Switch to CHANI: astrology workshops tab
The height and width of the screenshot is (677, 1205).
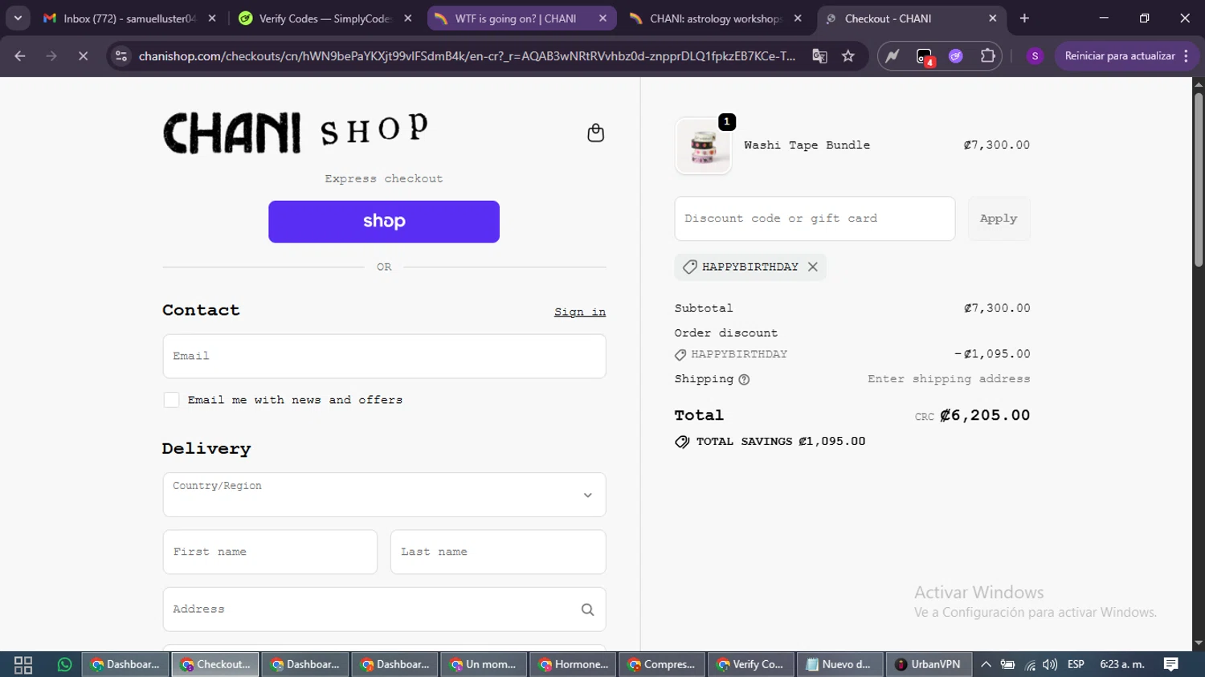[715, 18]
